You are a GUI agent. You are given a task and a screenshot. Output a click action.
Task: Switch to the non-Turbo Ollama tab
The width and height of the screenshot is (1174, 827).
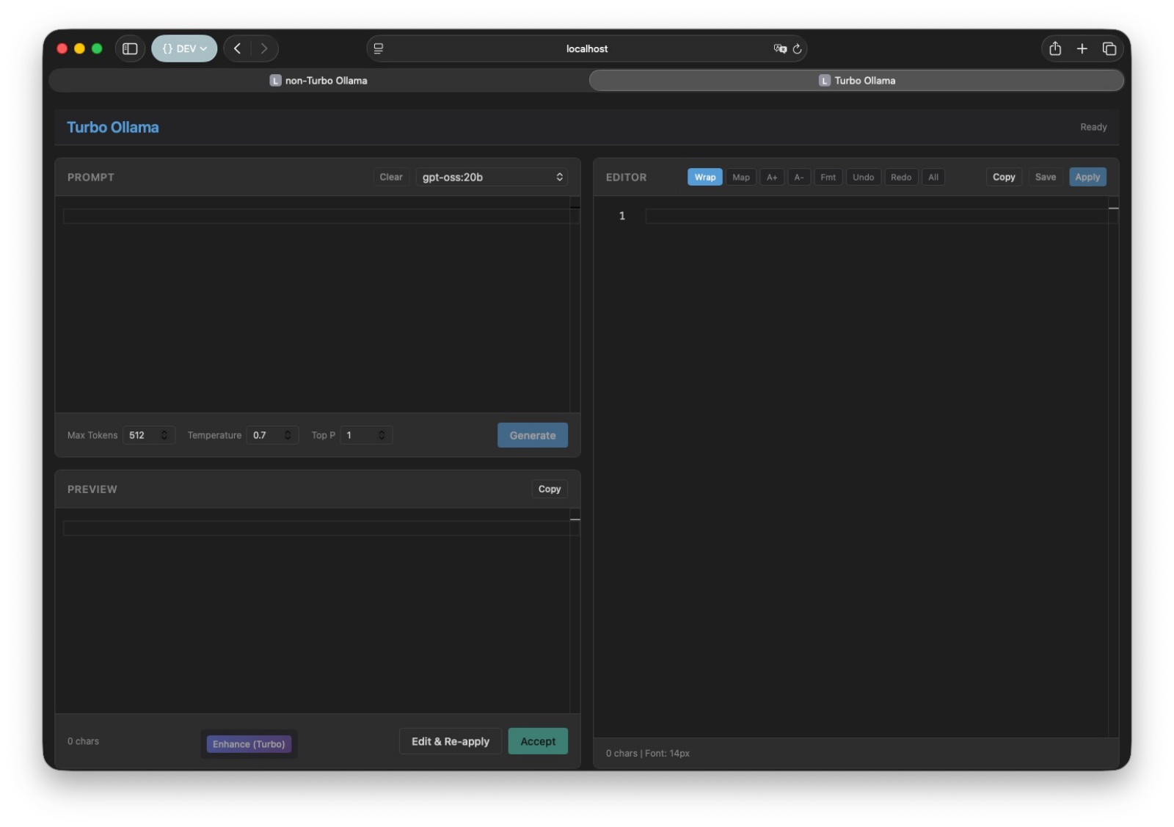(318, 81)
